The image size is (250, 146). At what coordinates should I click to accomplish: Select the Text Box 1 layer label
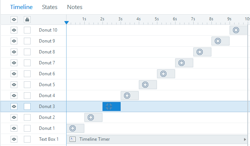49,139
